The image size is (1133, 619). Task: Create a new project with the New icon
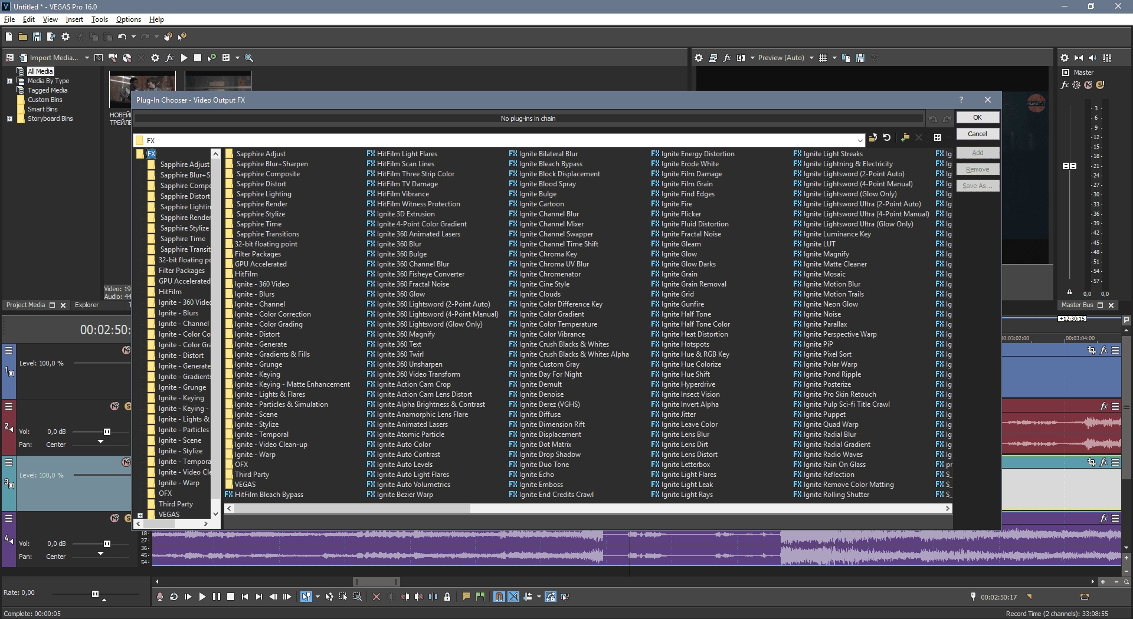[x=9, y=37]
